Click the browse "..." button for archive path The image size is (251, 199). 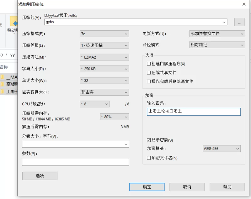[x=239, y=22]
